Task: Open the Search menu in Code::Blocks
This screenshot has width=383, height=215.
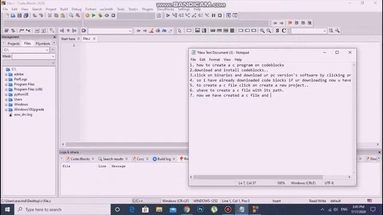Action: click(37, 10)
